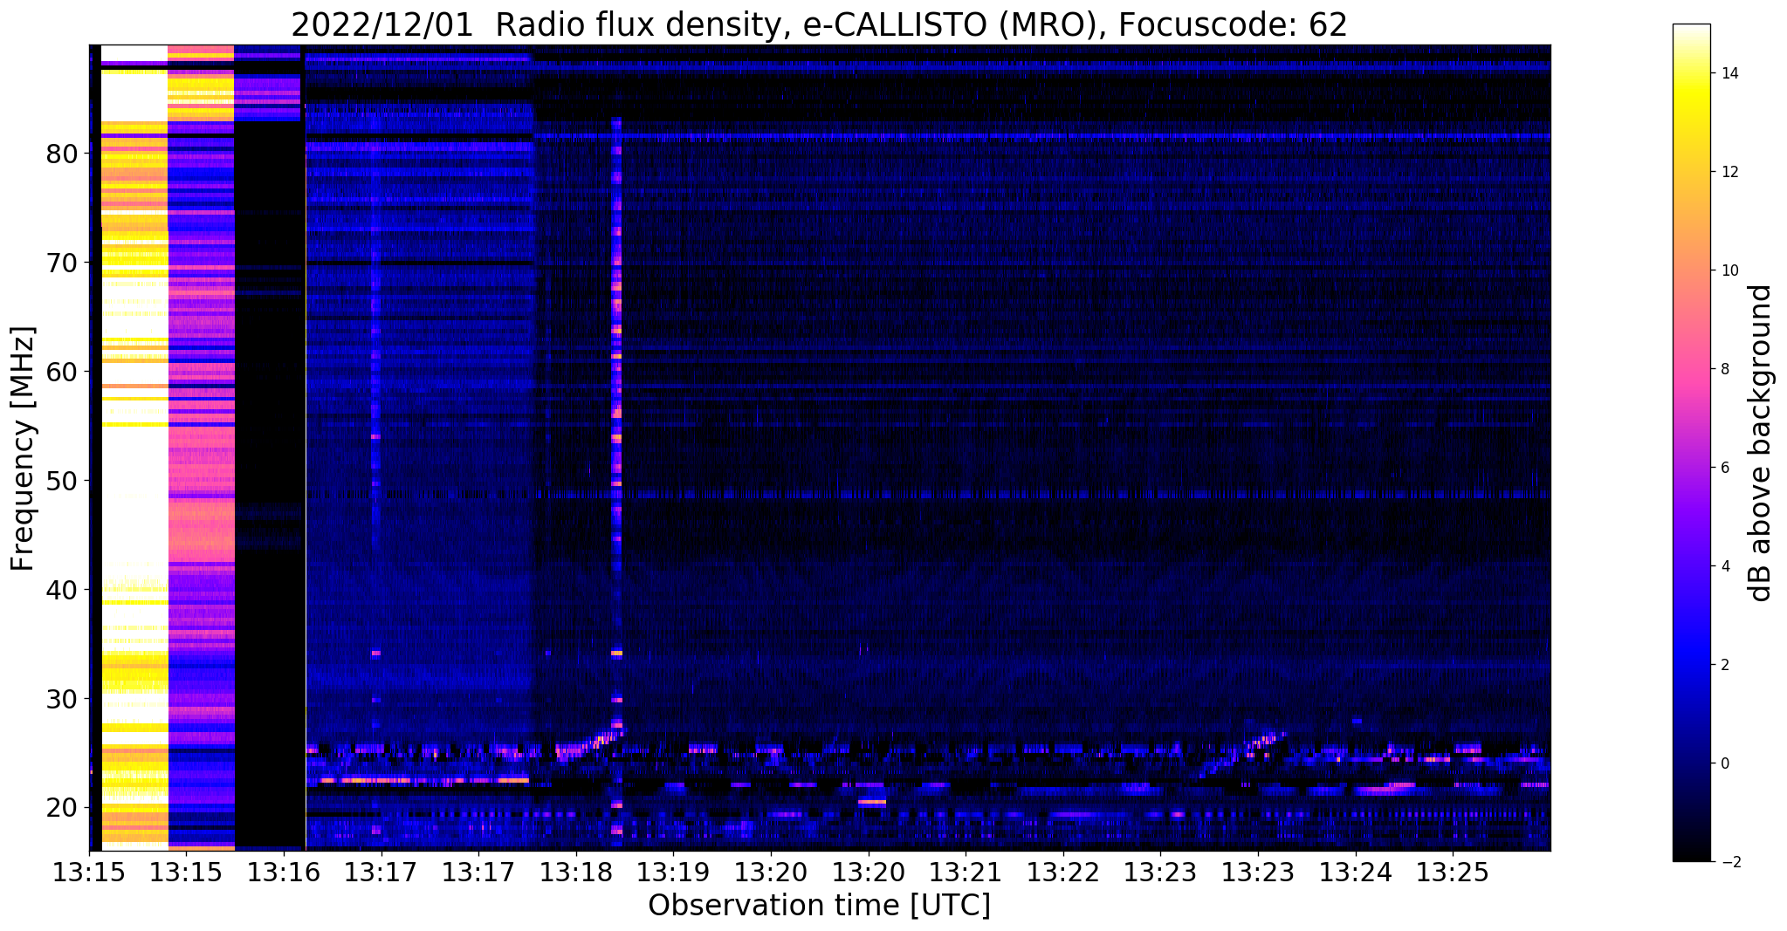Viewport: 1787px width, 931px height.
Task: Click the plot title mentioning e-CALLISTO (MRO)
Action: pos(819,24)
